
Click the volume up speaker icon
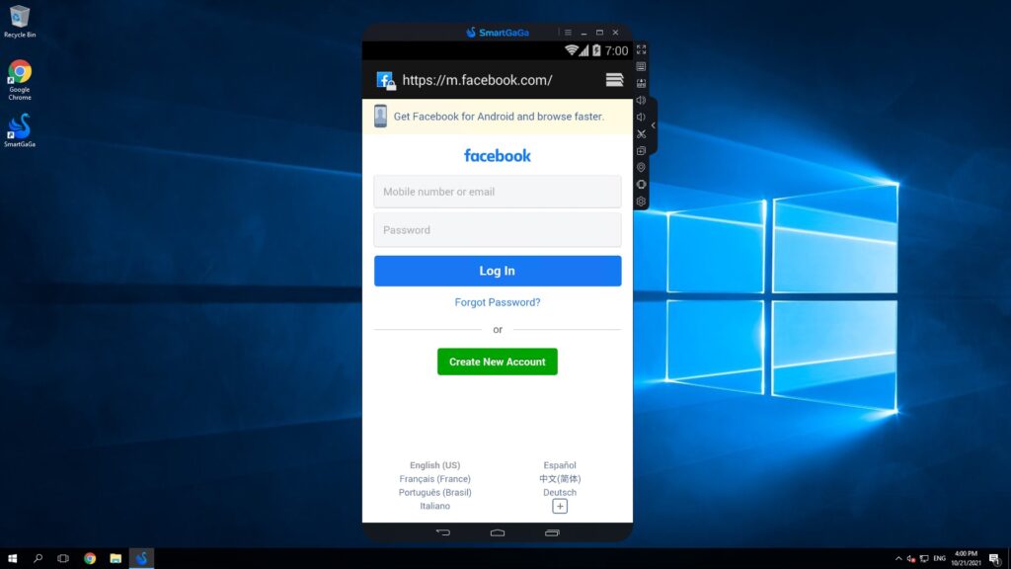tap(641, 100)
